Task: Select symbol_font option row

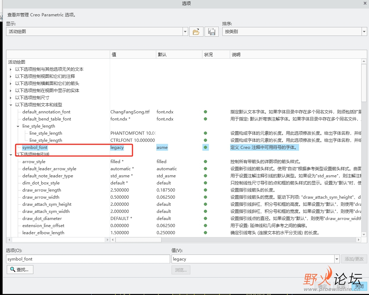Action: pos(35,147)
